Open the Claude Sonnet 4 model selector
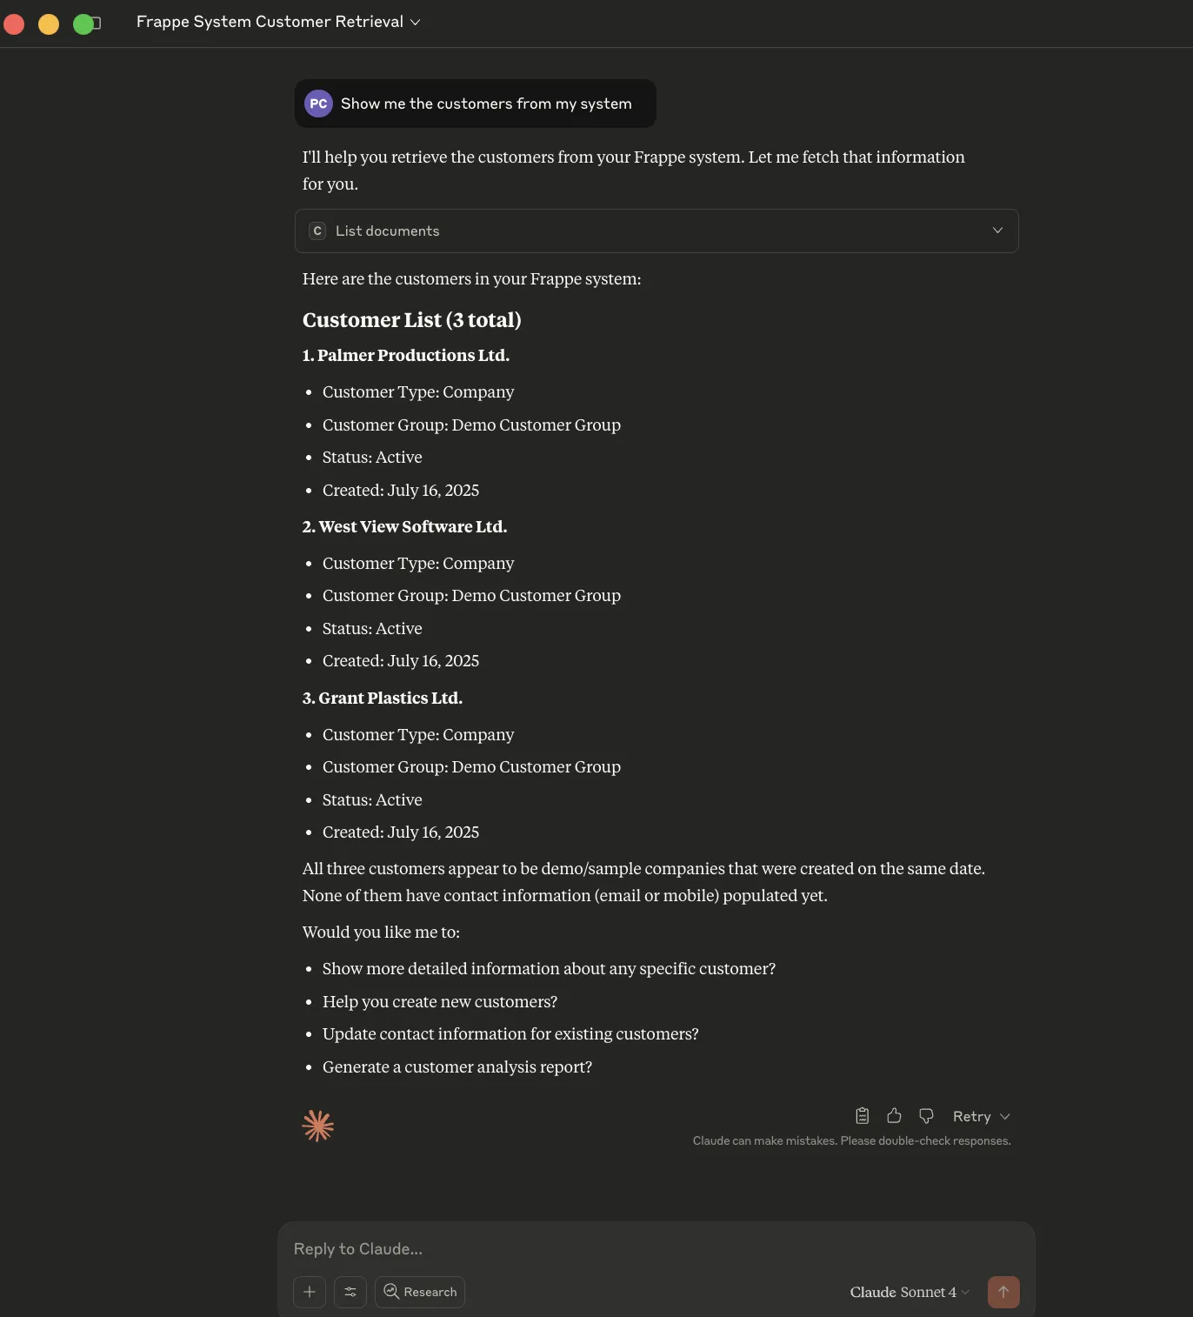Image resolution: width=1193 pixels, height=1317 pixels. [x=909, y=1292]
